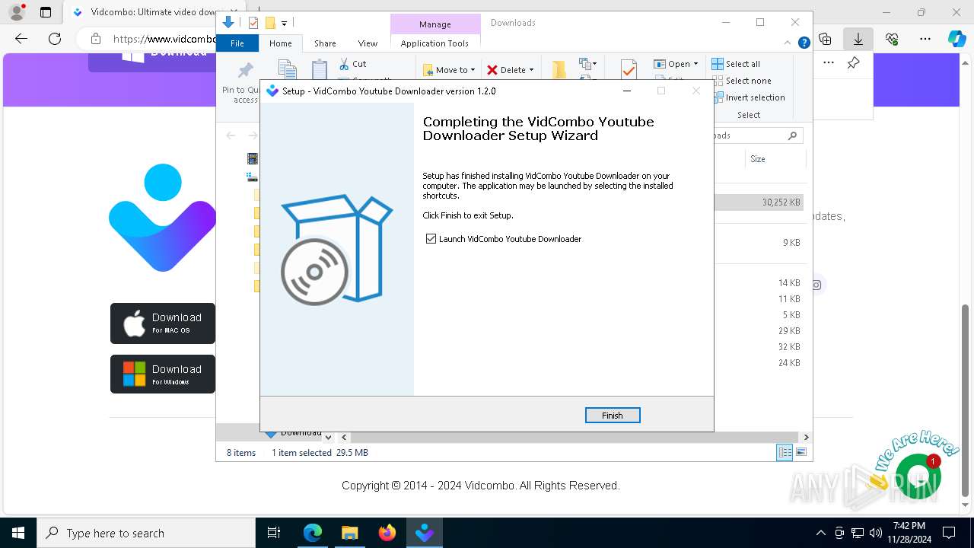974x548 pixels.
Task: Click the Download For MAC OS button
Action: [x=163, y=323]
